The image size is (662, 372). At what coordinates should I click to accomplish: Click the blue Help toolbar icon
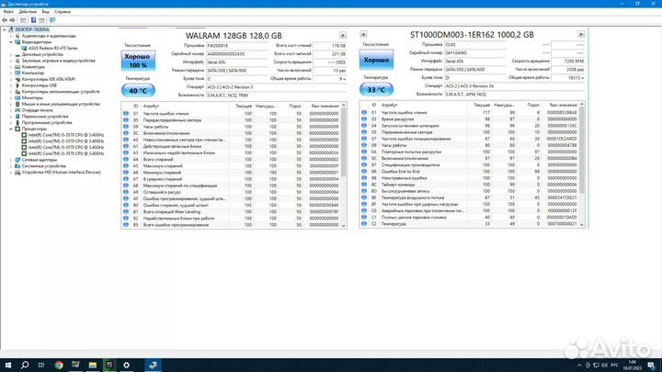33,20
